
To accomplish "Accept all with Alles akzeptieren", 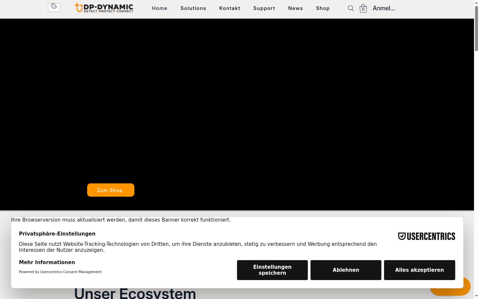I will click(419, 270).
